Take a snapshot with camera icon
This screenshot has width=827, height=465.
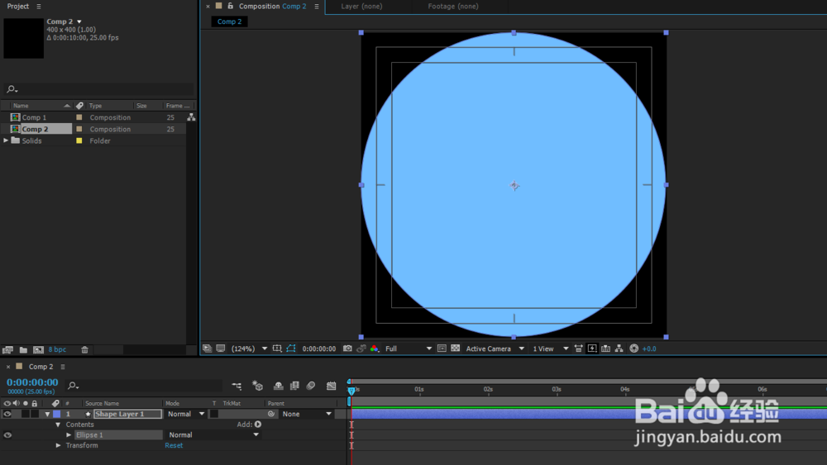347,349
